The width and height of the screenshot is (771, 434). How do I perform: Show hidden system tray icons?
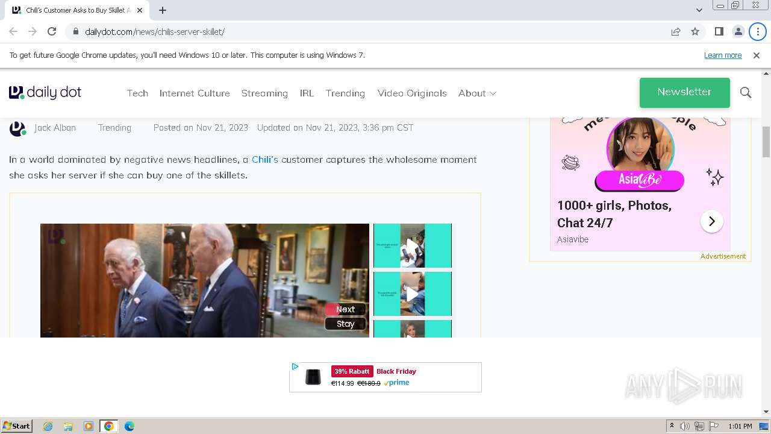(x=672, y=426)
